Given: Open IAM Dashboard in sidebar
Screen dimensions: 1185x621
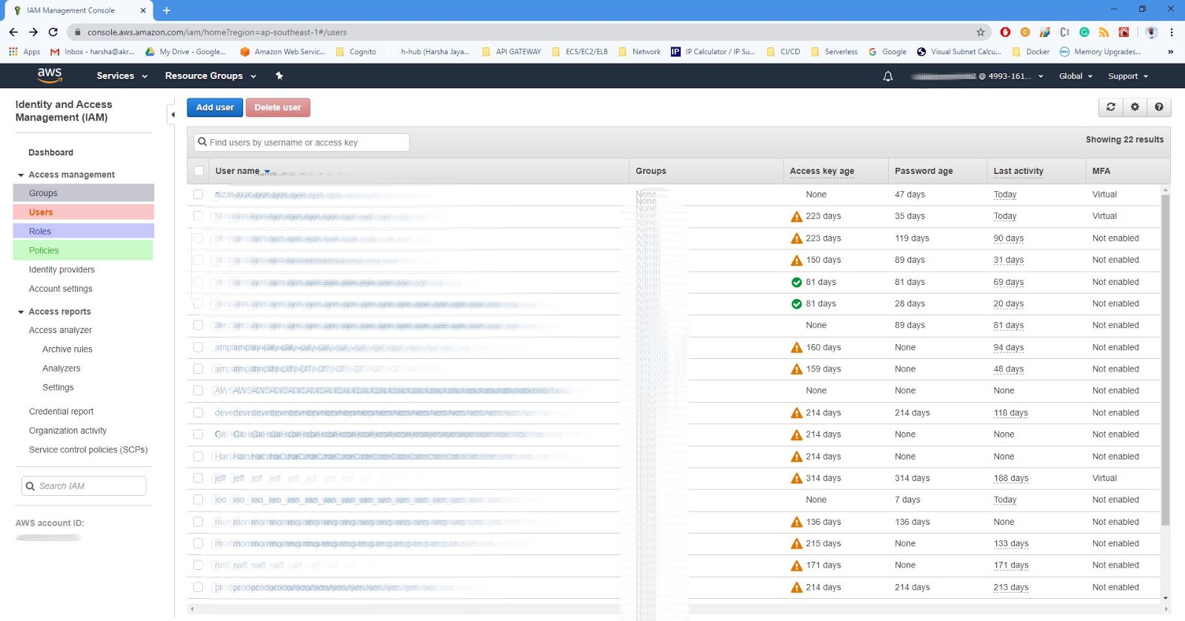Looking at the screenshot, I should [50, 152].
